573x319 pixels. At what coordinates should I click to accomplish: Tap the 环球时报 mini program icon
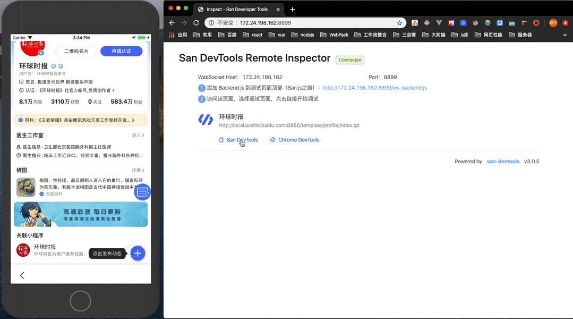[23, 250]
